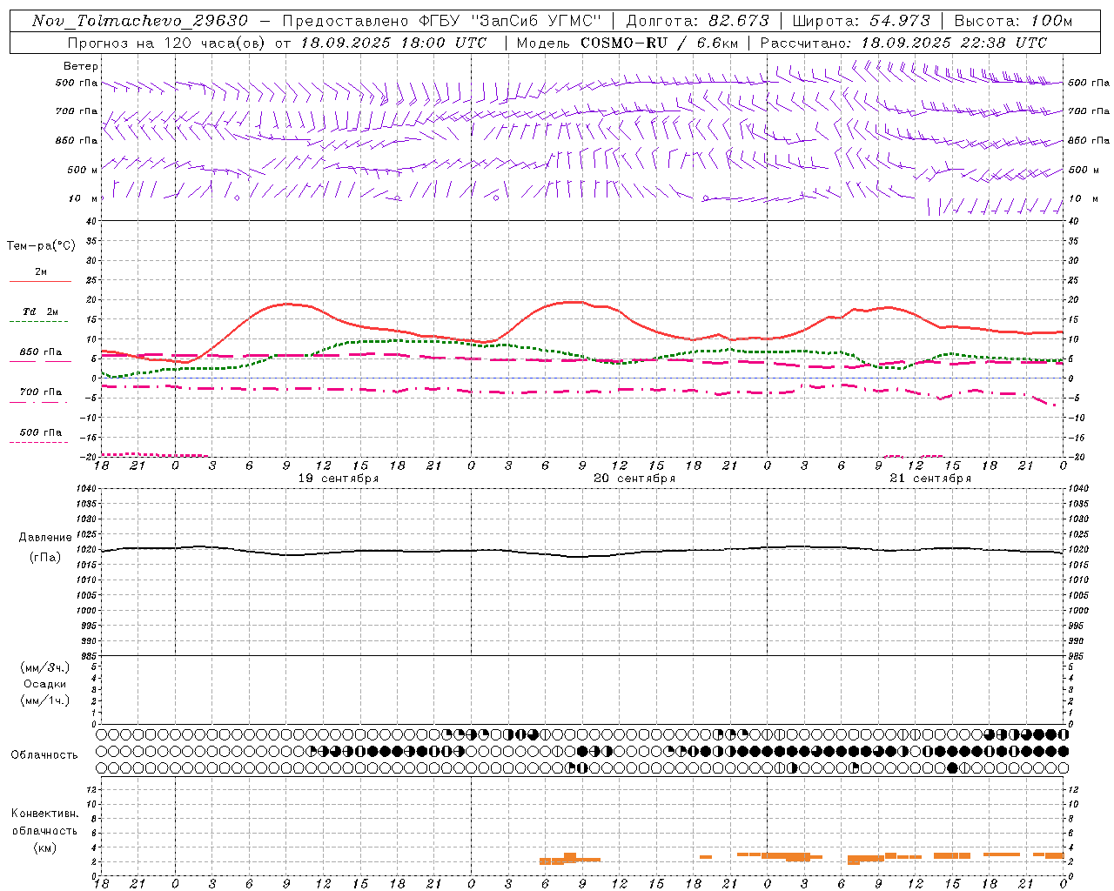The height and width of the screenshot is (891, 1114).
Task: Click the dashed line sample under Td 2м
Action: (x=38, y=322)
